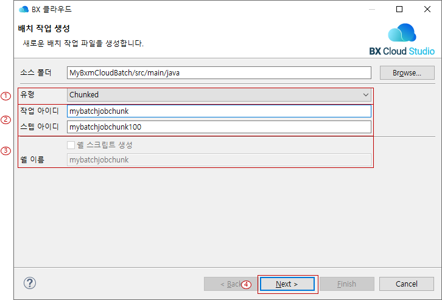The image size is (442, 300).
Task: Select the 스텝 아이디 input field
Action: point(219,127)
